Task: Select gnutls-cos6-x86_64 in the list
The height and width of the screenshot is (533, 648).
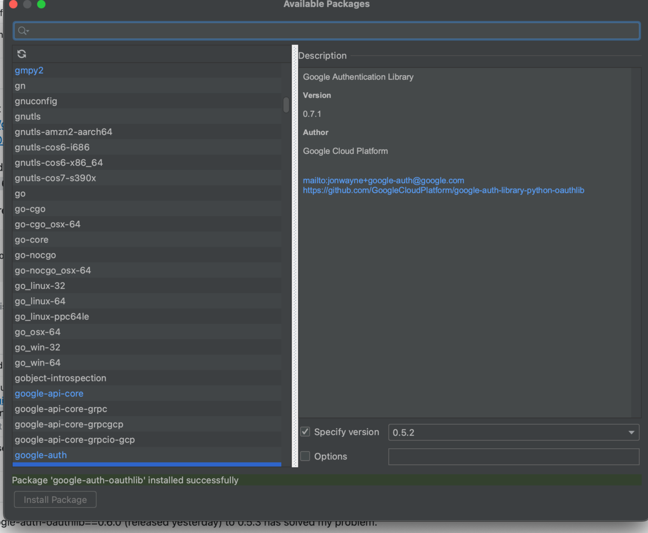Action: (x=147, y=163)
